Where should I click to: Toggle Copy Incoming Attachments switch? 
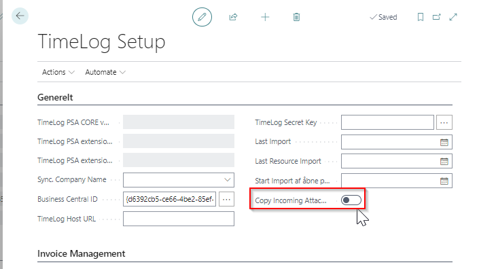(x=351, y=200)
